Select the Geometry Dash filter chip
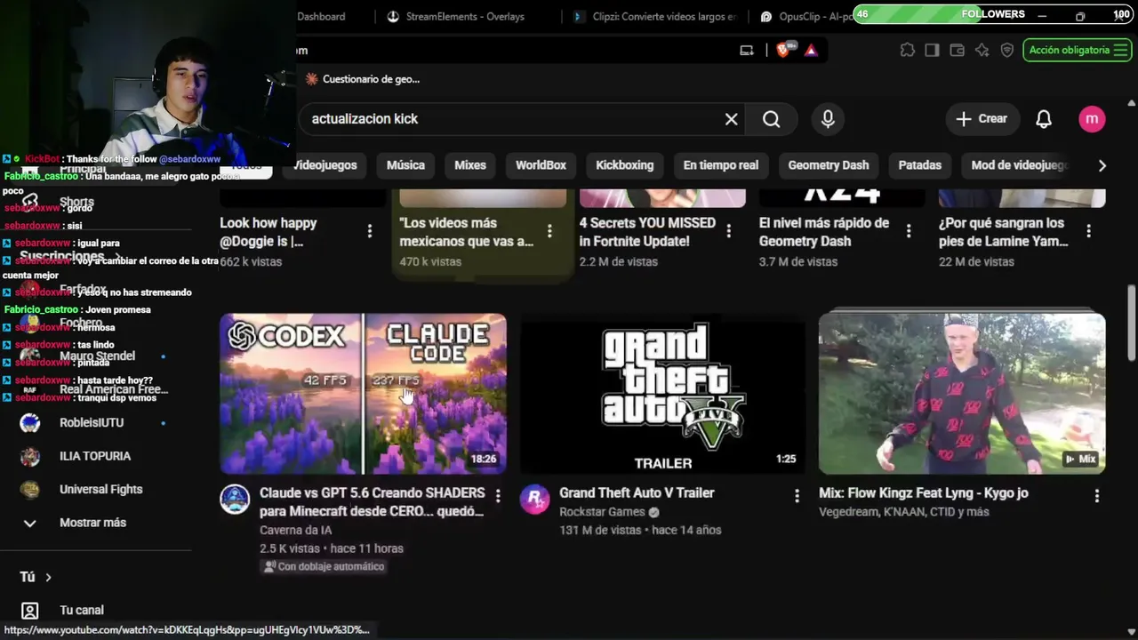Screen dimensions: 1138x640 (x=829, y=165)
